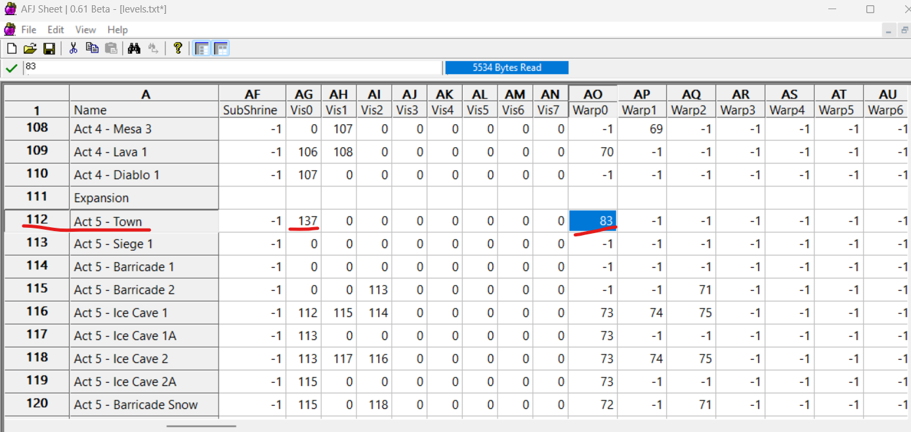Select column A by its header

[x=144, y=94]
